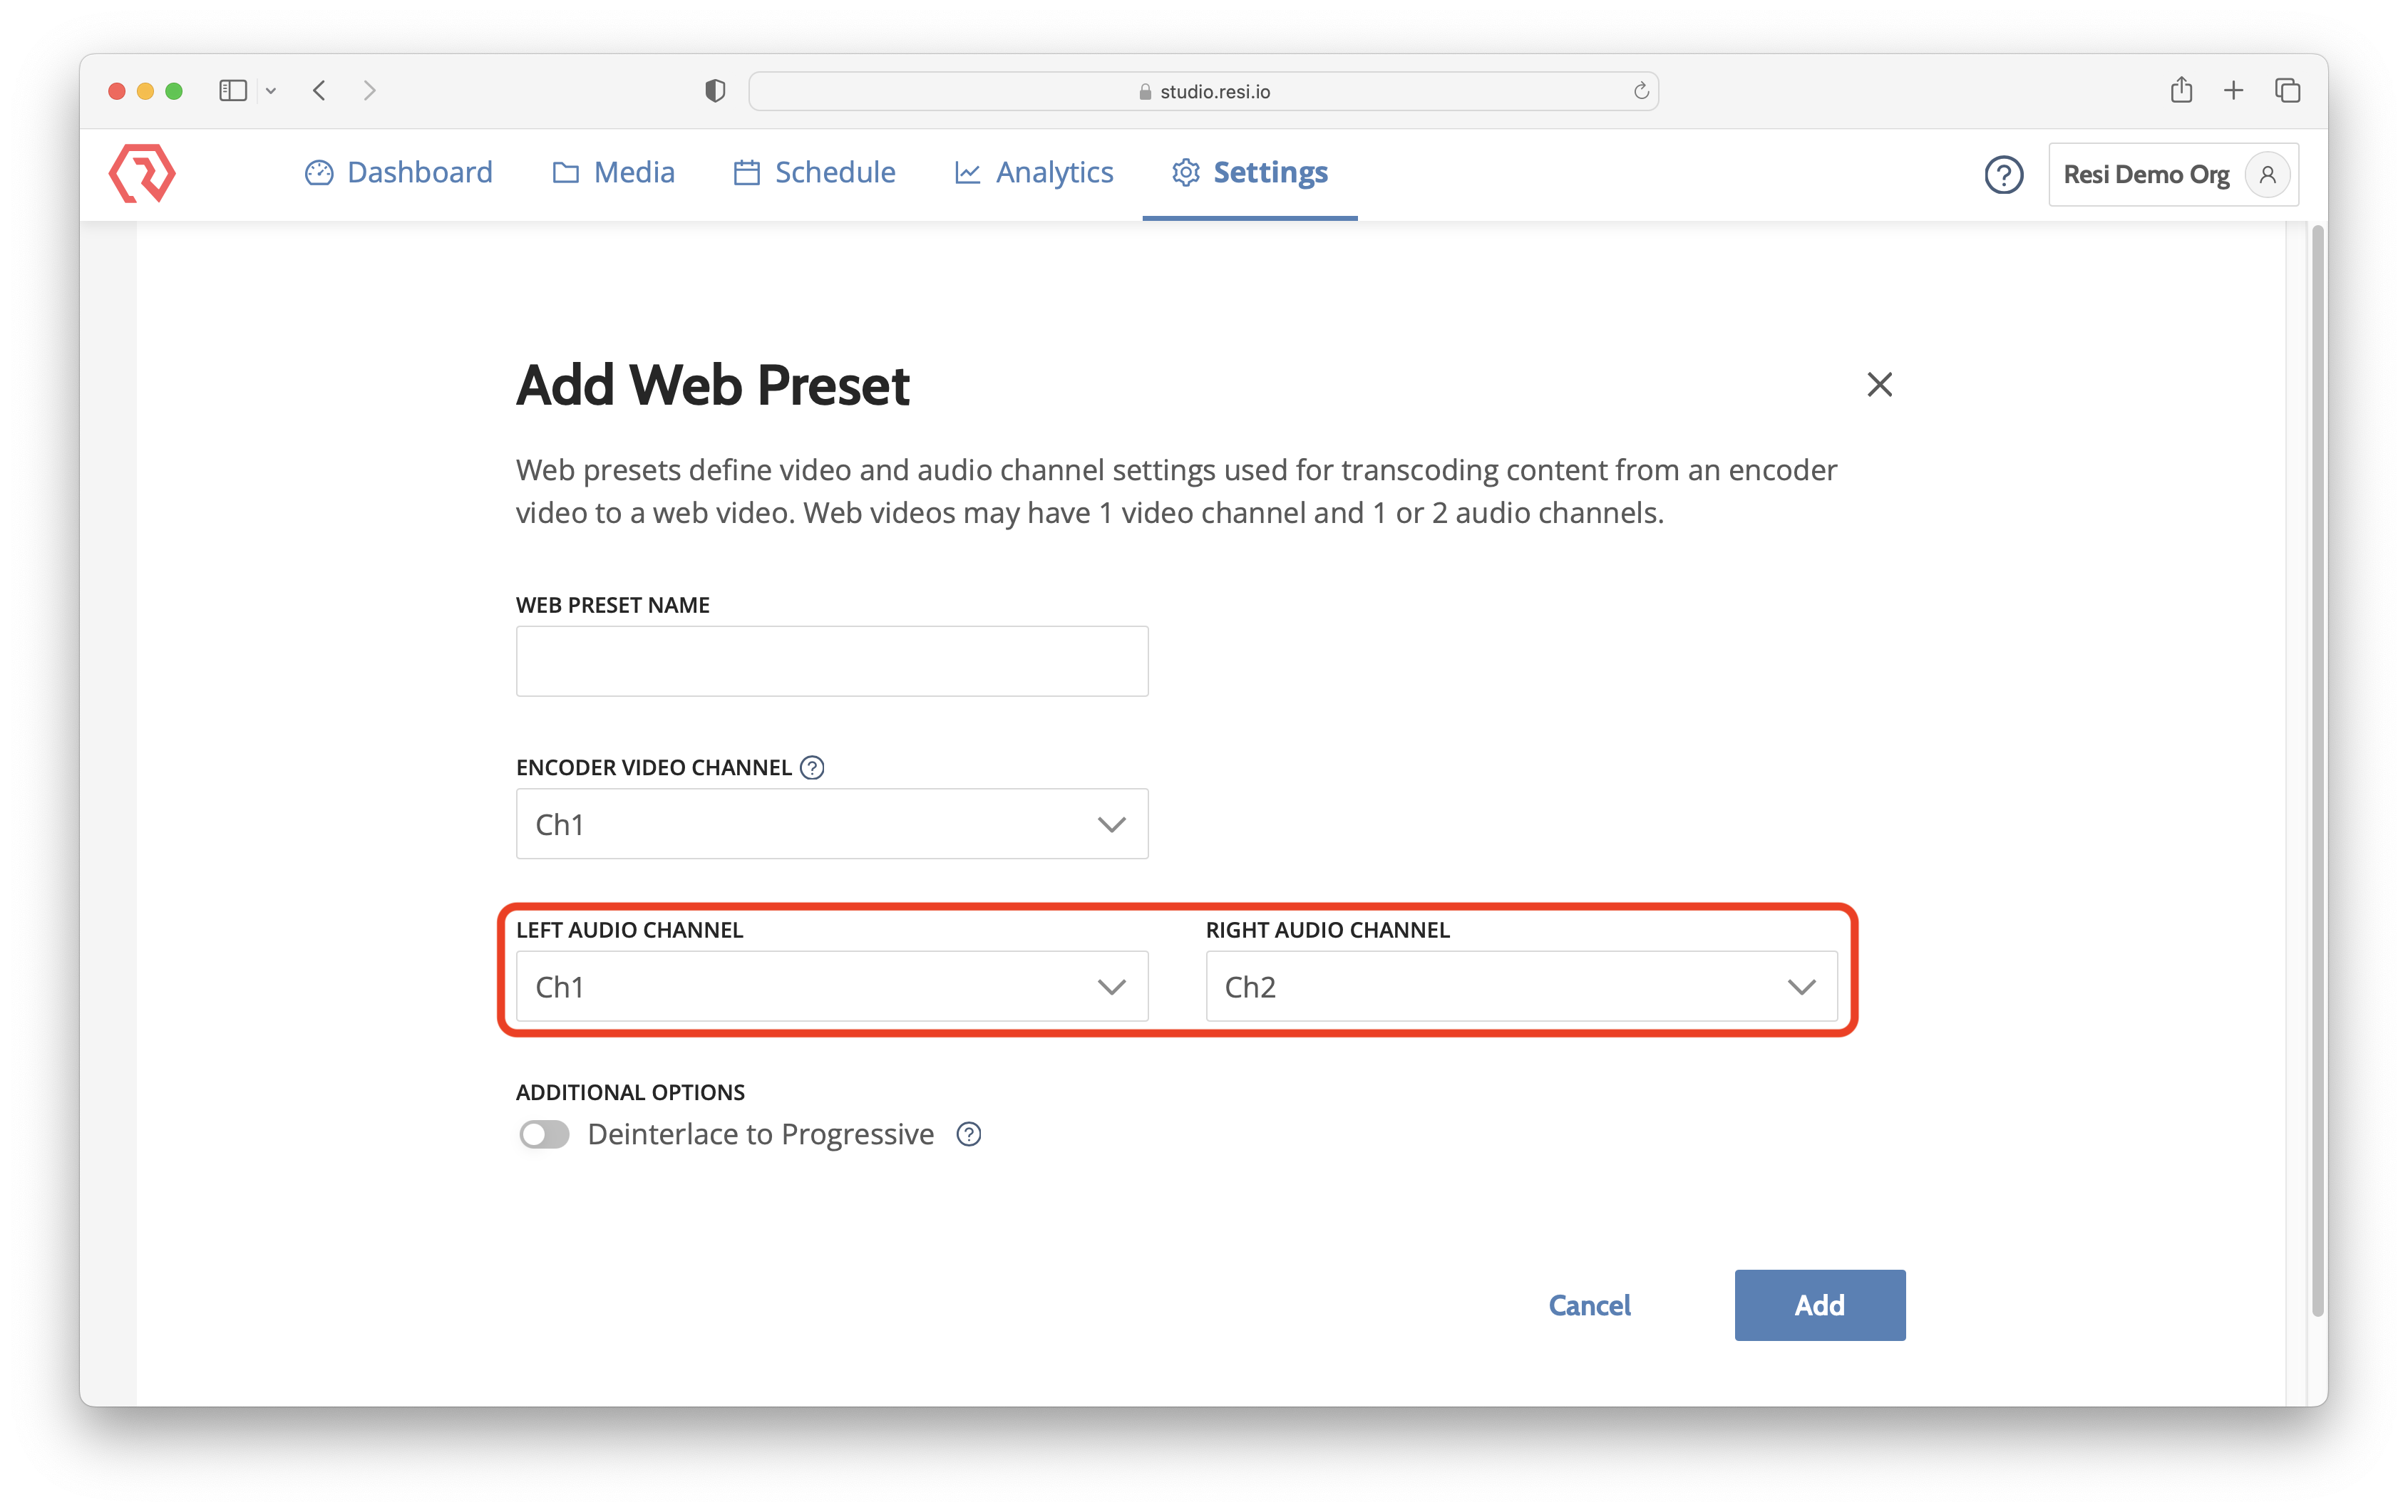Image resolution: width=2408 pixels, height=1512 pixels.
Task: Go to the Dashboard tab
Action: 399,173
